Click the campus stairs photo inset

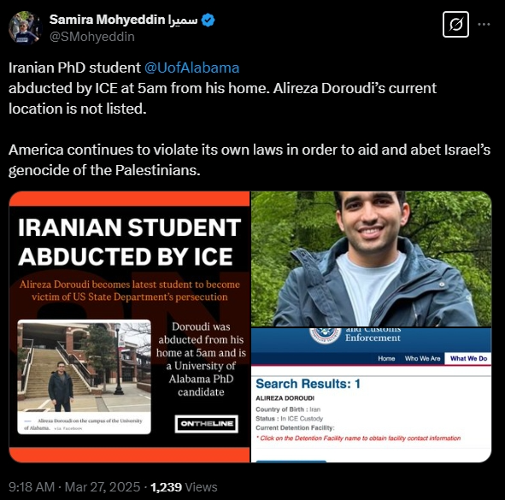click(84, 366)
